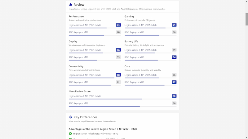
Task: Click the Review section heading
Action: pos(79,5)
